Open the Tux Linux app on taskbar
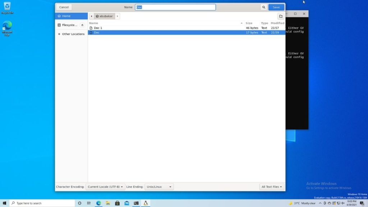This screenshot has width=368, height=207. point(146,203)
